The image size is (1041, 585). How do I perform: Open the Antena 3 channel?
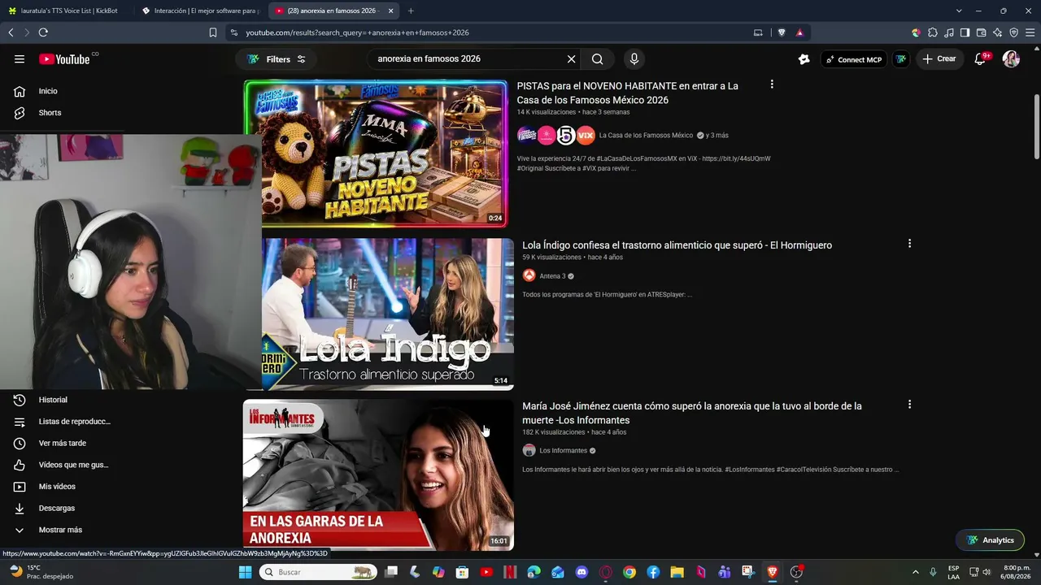[x=552, y=276]
